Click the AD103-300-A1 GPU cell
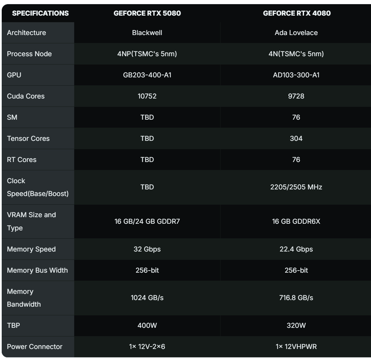The height and width of the screenshot is (358, 371). [296, 75]
